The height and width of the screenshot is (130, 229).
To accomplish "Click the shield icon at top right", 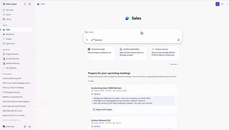I will click(x=223, y=4).
